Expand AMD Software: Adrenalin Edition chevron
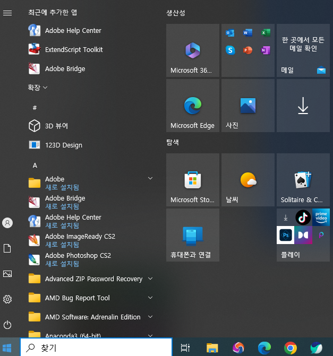This screenshot has height=356, width=333. click(x=150, y=317)
